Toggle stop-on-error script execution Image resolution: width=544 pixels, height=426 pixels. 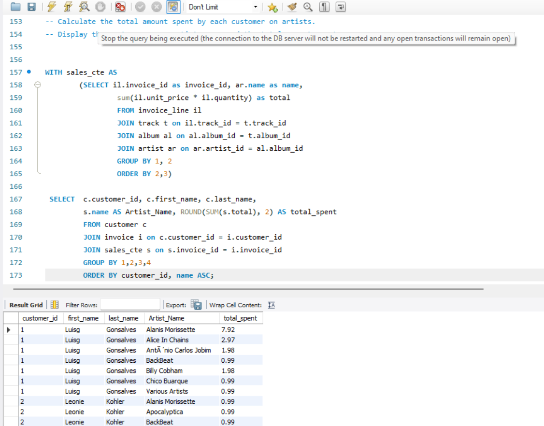pyautogui.click(x=120, y=7)
